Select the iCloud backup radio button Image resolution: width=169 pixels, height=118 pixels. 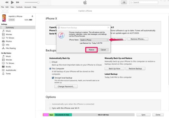[x=50, y=62]
